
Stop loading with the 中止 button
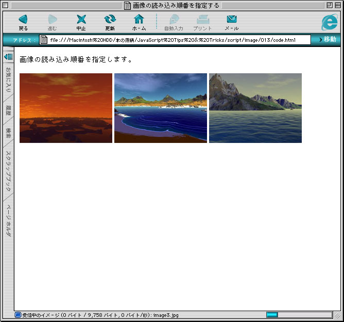81,22
